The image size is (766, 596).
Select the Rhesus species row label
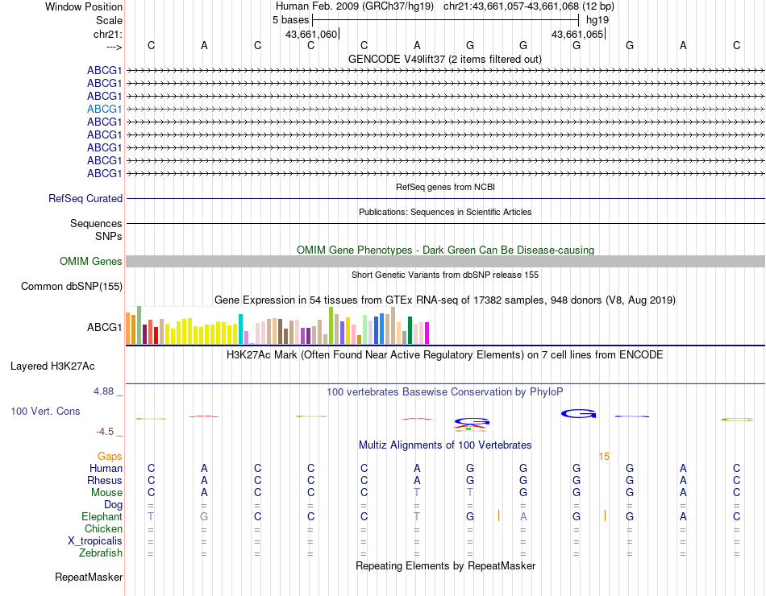point(105,480)
